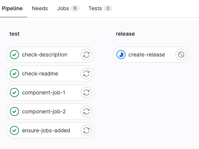Screen dimensions: 199x149
Task: Open the component-job-2 job link
Action: click(x=44, y=111)
